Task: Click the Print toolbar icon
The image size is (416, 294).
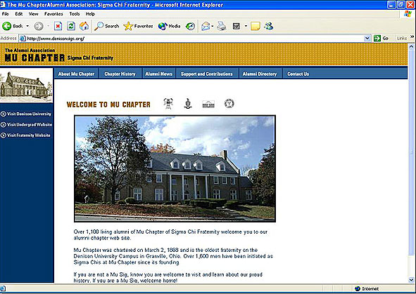Action: tap(222, 26)
